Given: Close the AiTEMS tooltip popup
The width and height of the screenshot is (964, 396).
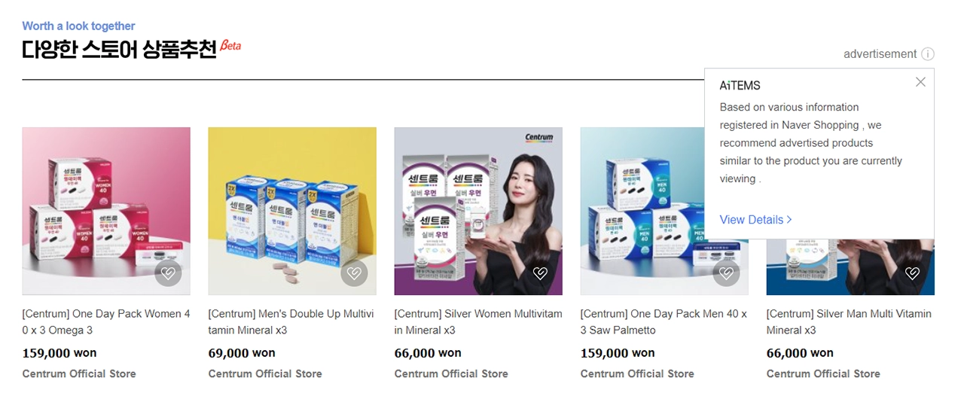Looking at the screenshot, I should click(920, 82).
